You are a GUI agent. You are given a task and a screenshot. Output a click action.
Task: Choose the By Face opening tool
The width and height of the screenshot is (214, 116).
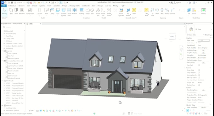[152, 12]
